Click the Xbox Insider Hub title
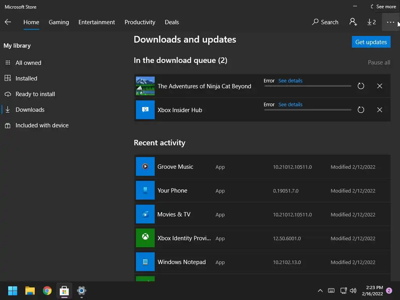400x300 pixels. coord(180,110)
